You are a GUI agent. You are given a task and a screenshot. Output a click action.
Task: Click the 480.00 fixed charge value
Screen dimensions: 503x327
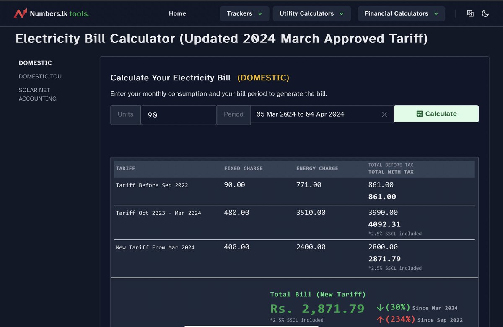click(x=237, y=213)
